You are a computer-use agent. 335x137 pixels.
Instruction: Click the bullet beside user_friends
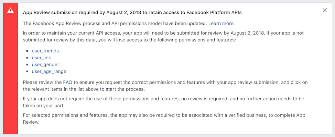click(27, 51)
